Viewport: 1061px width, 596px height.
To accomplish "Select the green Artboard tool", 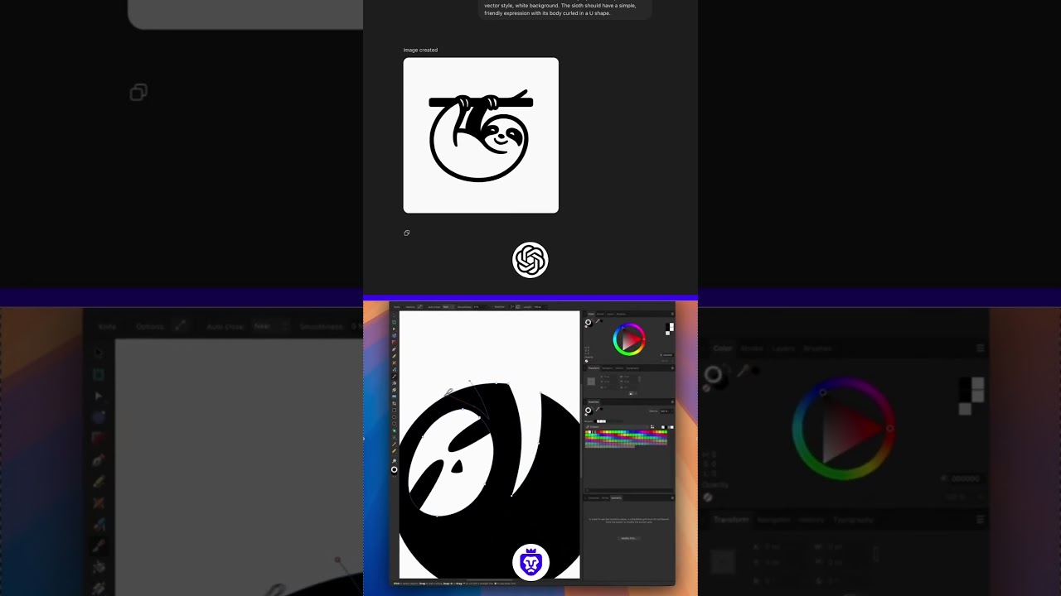I will (394, 322).
